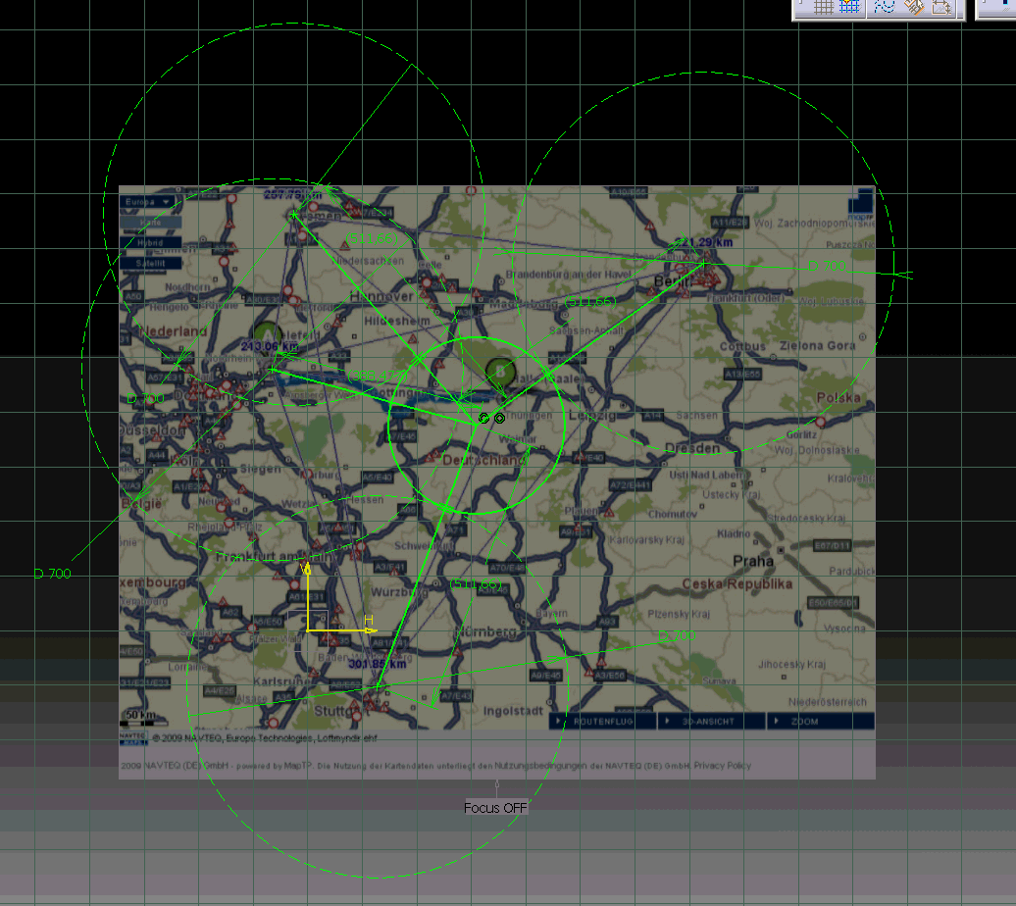Click the Praha city label

[x=753, y=561]
